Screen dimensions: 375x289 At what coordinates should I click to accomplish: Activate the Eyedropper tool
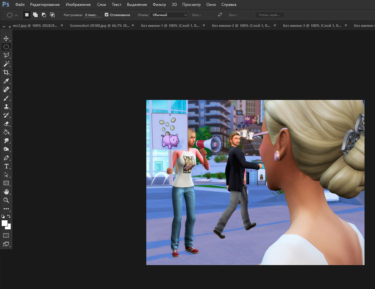click(x=6, y=81)
